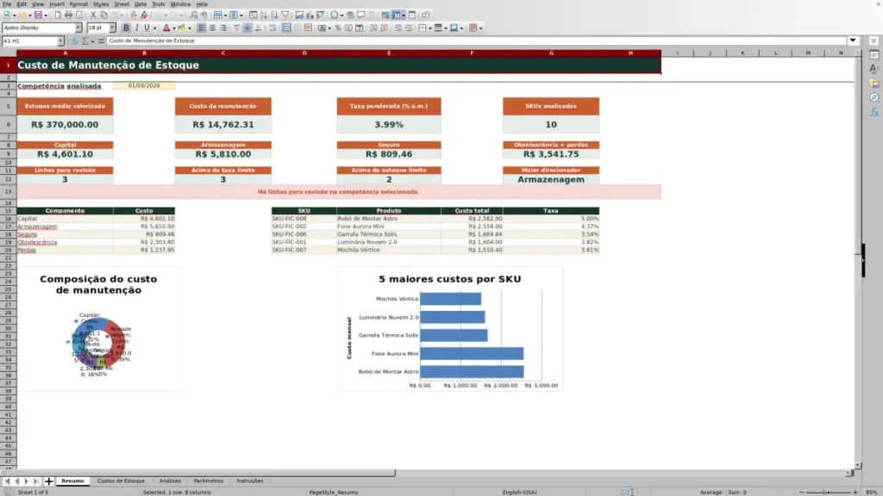Click the Add Sheet plus button
883x496 pixels.
click(49, 481)
